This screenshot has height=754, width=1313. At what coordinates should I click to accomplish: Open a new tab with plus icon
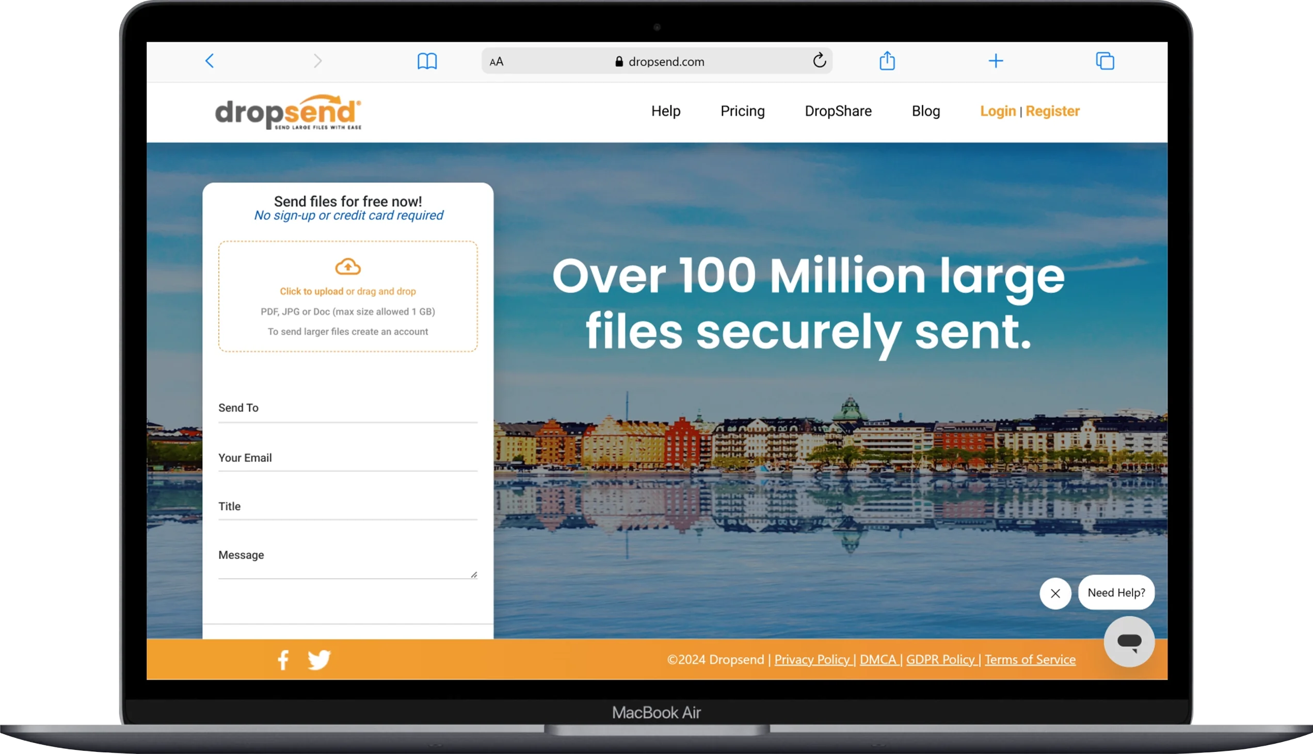click(x=996, y=61)
